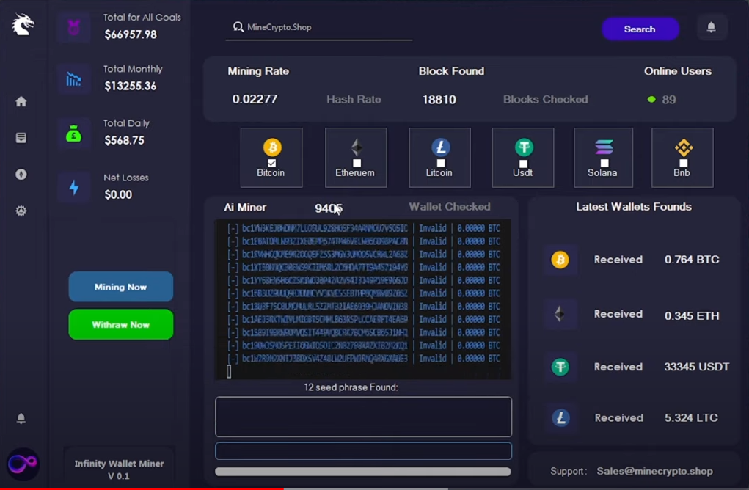Click the lightning bolt Net Losses icon
Viewport: 749px width, 490px height.
pyautogui.click(x=74, y=187)
